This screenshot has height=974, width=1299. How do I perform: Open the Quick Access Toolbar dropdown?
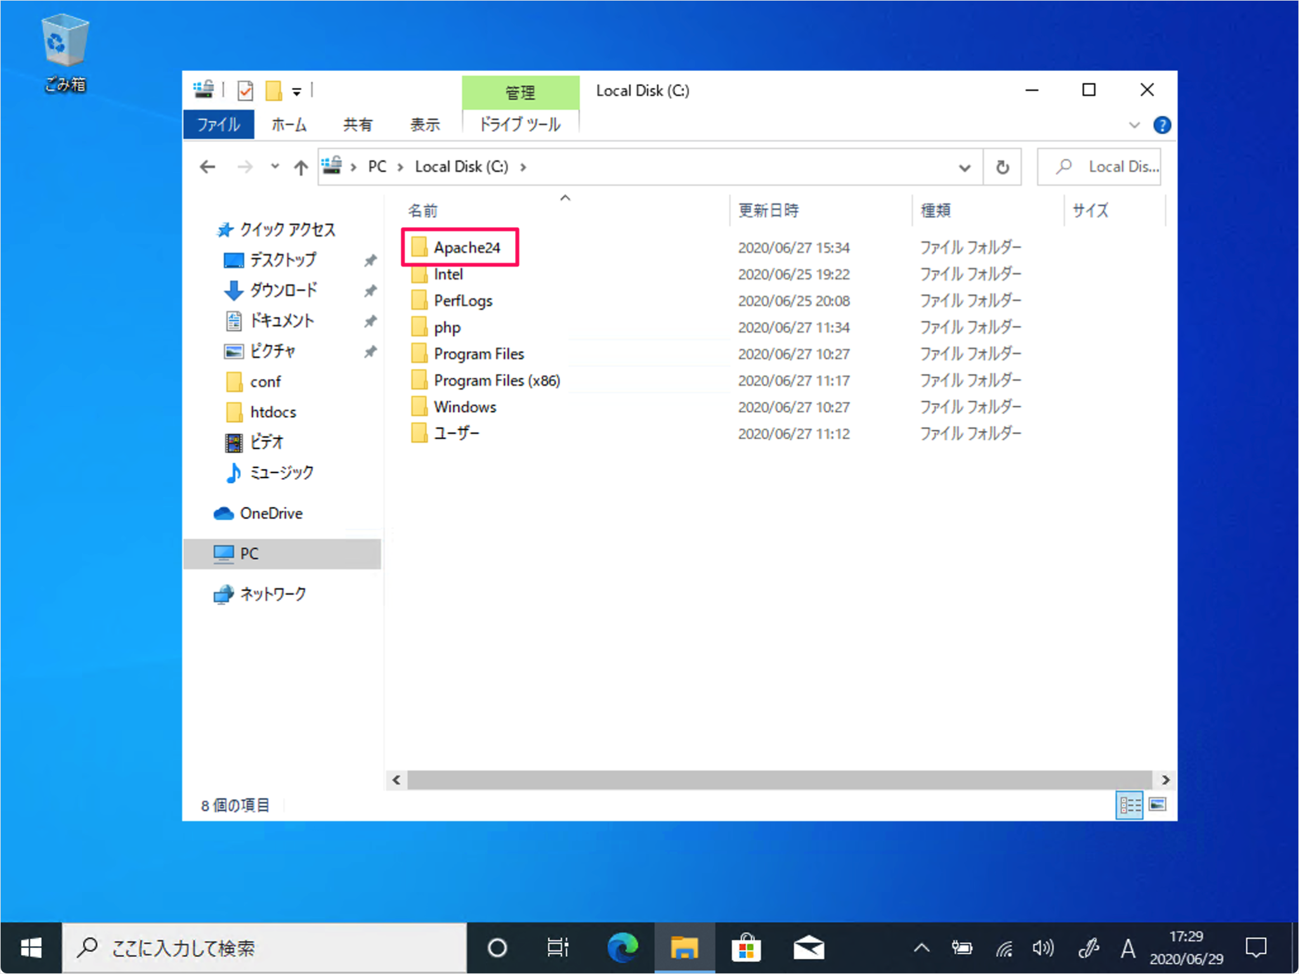[x=297, y=90]
